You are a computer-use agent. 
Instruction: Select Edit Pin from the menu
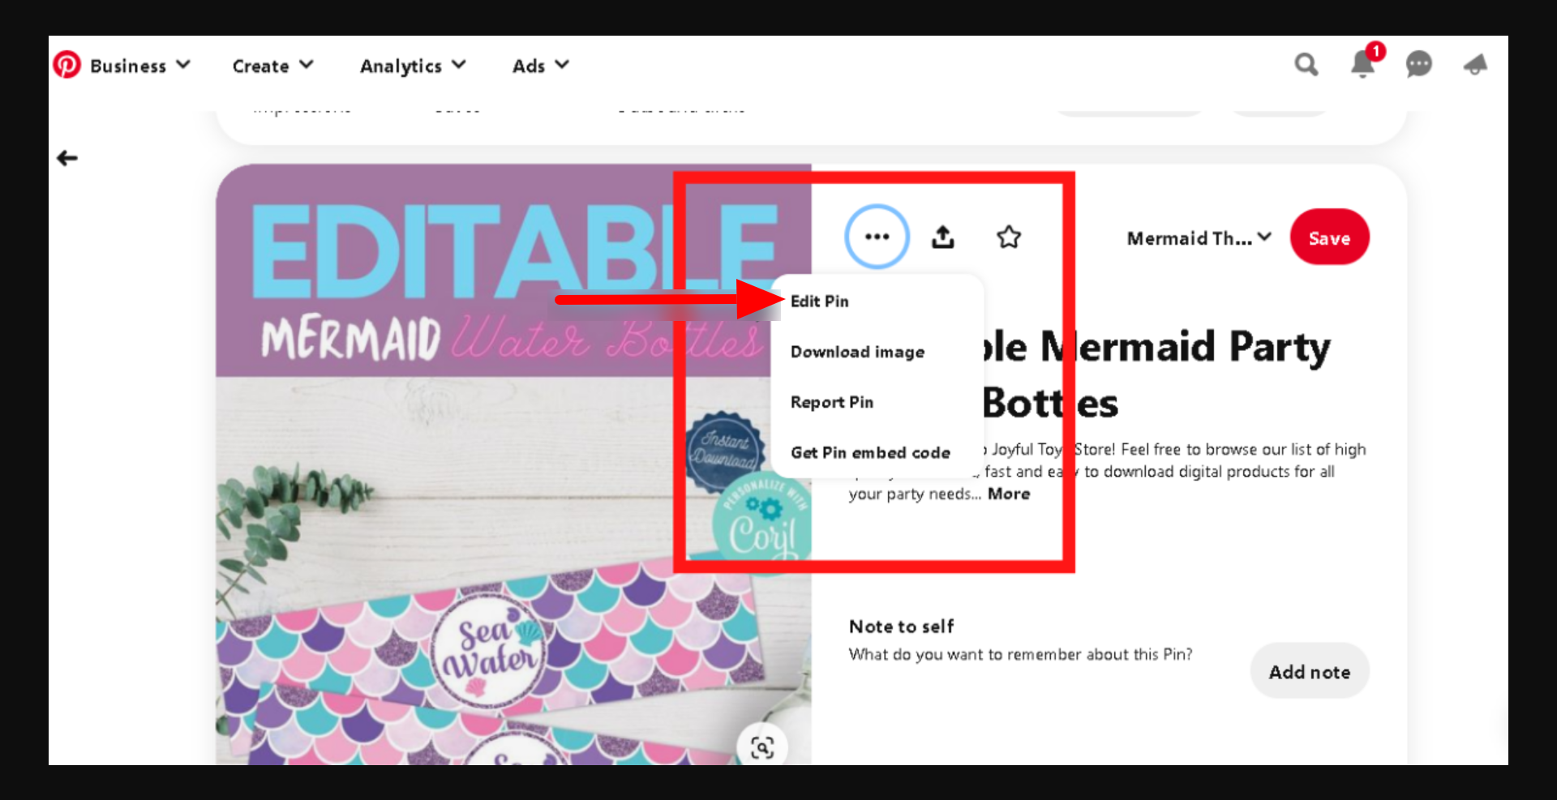(819, 302)
